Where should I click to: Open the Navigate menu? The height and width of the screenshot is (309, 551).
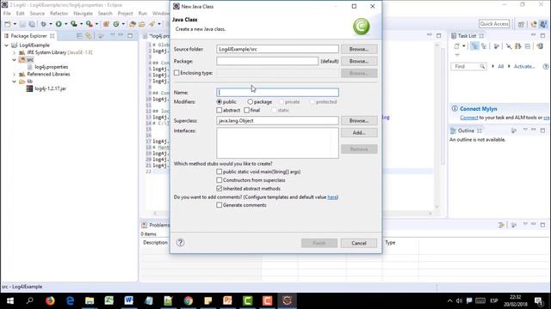click(x=83, y=14)
